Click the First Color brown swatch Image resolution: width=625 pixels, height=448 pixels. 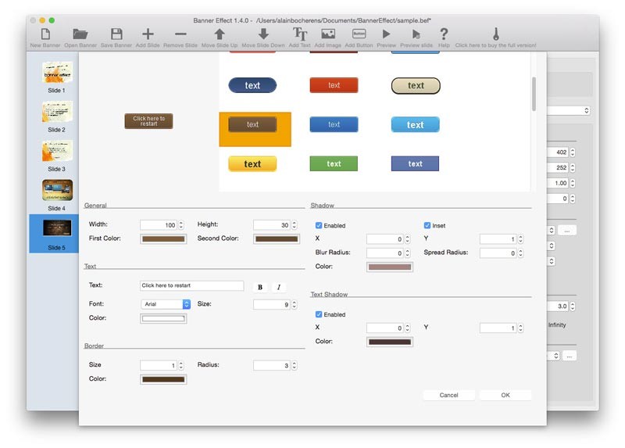tap(163, 239)
